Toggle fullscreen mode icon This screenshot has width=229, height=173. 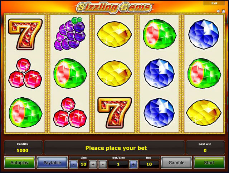[223, 11]
